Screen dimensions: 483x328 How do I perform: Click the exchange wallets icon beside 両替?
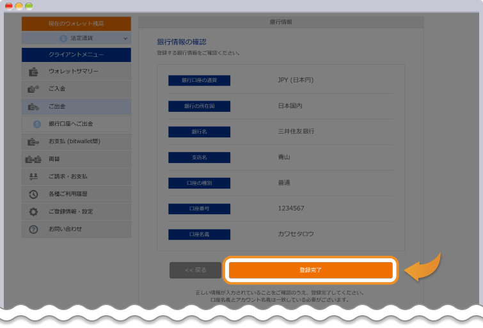[x=33, y=159]
